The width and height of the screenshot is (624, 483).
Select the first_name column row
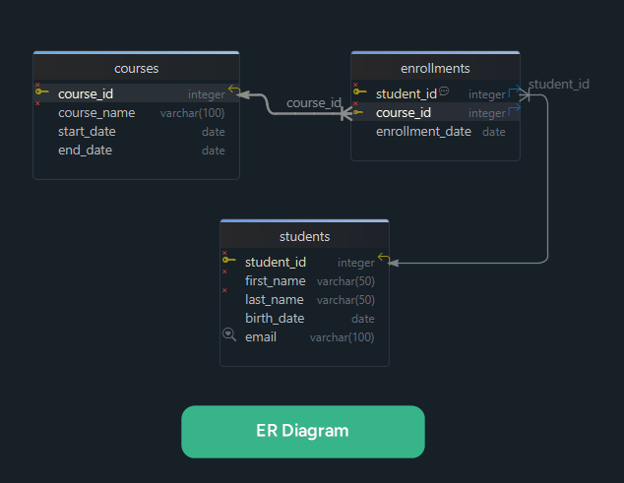point(304,281)
